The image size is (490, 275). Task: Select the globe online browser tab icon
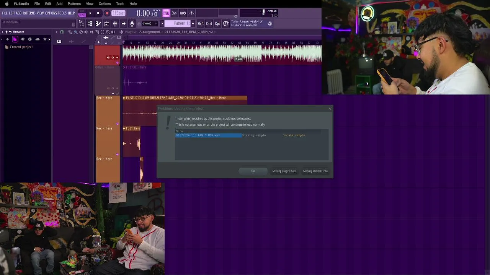coord(30,39)
